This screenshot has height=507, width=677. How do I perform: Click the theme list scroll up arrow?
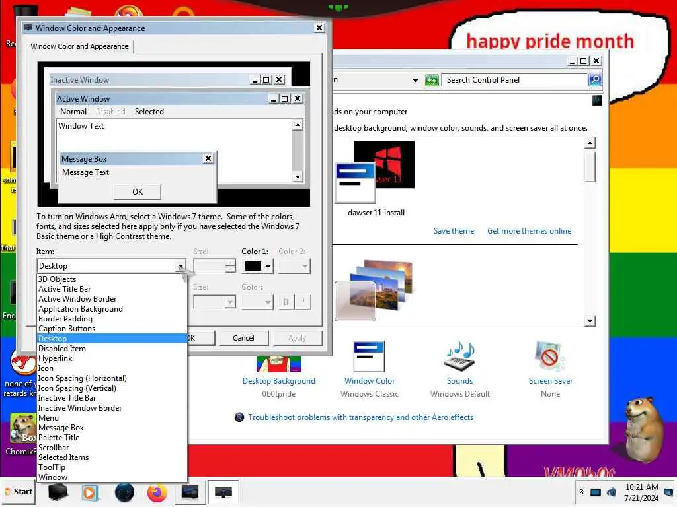(x=590, y=143)
